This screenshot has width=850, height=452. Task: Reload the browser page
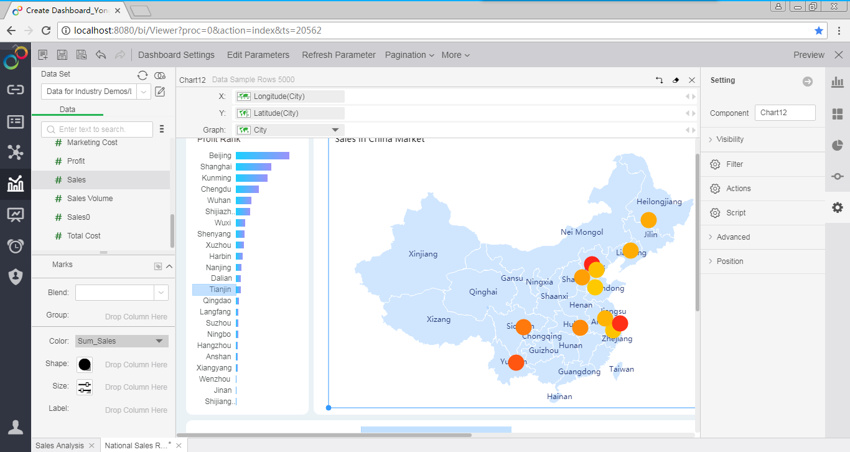(45, 30)
